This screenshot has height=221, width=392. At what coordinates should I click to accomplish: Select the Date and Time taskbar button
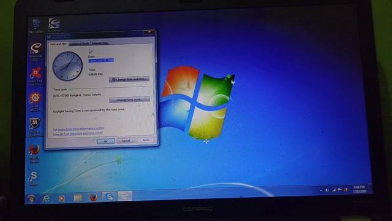point(125,196)
